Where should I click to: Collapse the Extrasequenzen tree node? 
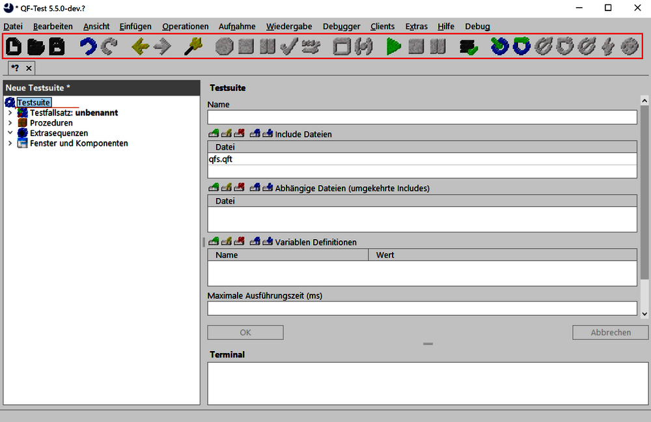pyautogui.click(x=10, y=133)
